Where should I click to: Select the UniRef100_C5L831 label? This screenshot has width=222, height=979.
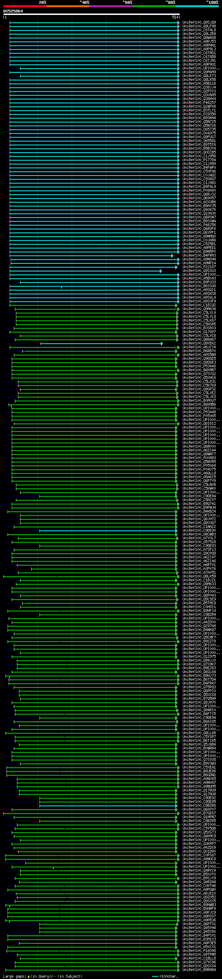click(199, 382)
